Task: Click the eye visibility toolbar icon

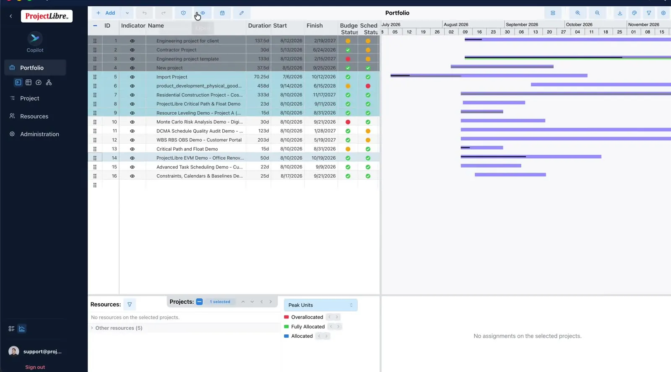Action: tap(203, 13)
